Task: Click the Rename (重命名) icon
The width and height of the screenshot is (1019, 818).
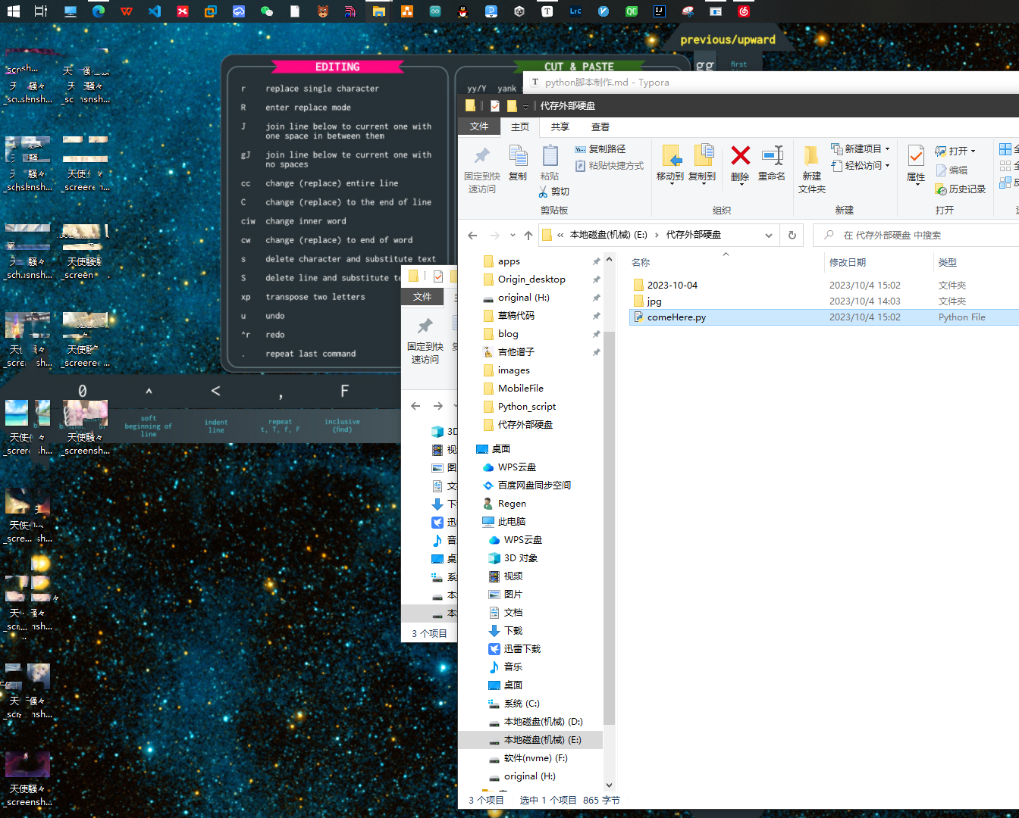Action: tap(772, 163)
